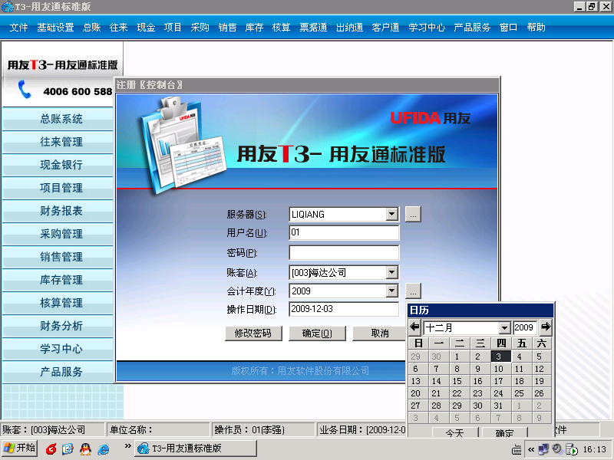Open the 学习中心 menu
This screenshot has height=460, width=614.
427,28
